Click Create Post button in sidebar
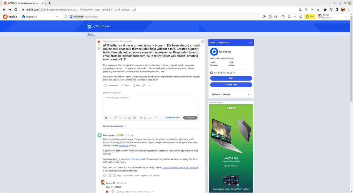353x193 pixels. coord(231,85)
